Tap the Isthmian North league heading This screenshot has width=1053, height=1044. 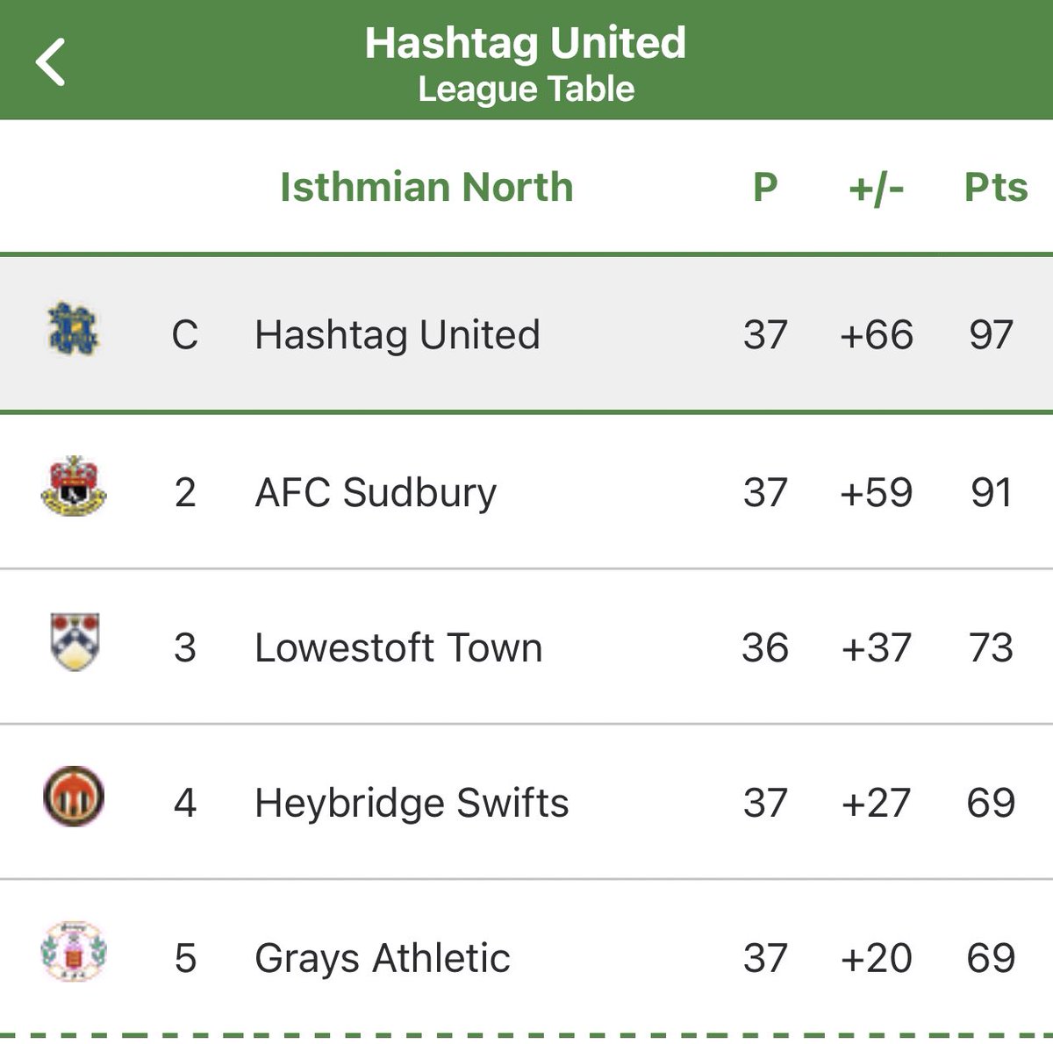pos(426,188)
